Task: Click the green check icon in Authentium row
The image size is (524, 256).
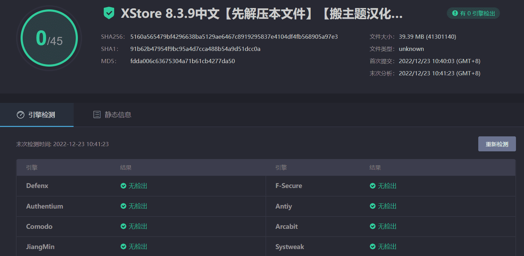Action: point(123,206)
